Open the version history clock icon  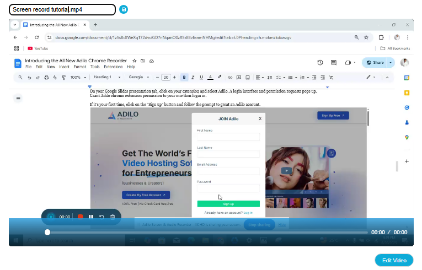pos(320,63)
